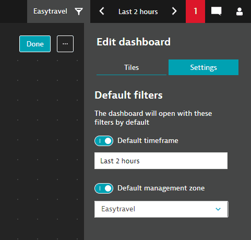Go to previous timeframe with left arrow
Viewport: 251px width, 240px height.
pos(102,11)
